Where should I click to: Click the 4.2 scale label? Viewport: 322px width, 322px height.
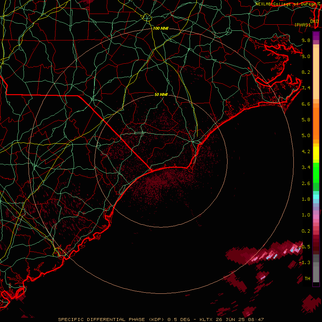tap(306, 152)
